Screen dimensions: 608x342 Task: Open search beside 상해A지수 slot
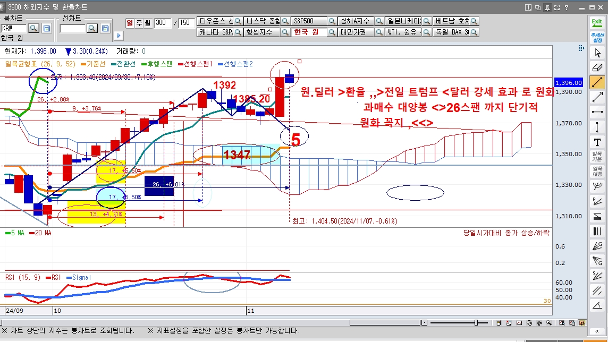tap(379, 21)
